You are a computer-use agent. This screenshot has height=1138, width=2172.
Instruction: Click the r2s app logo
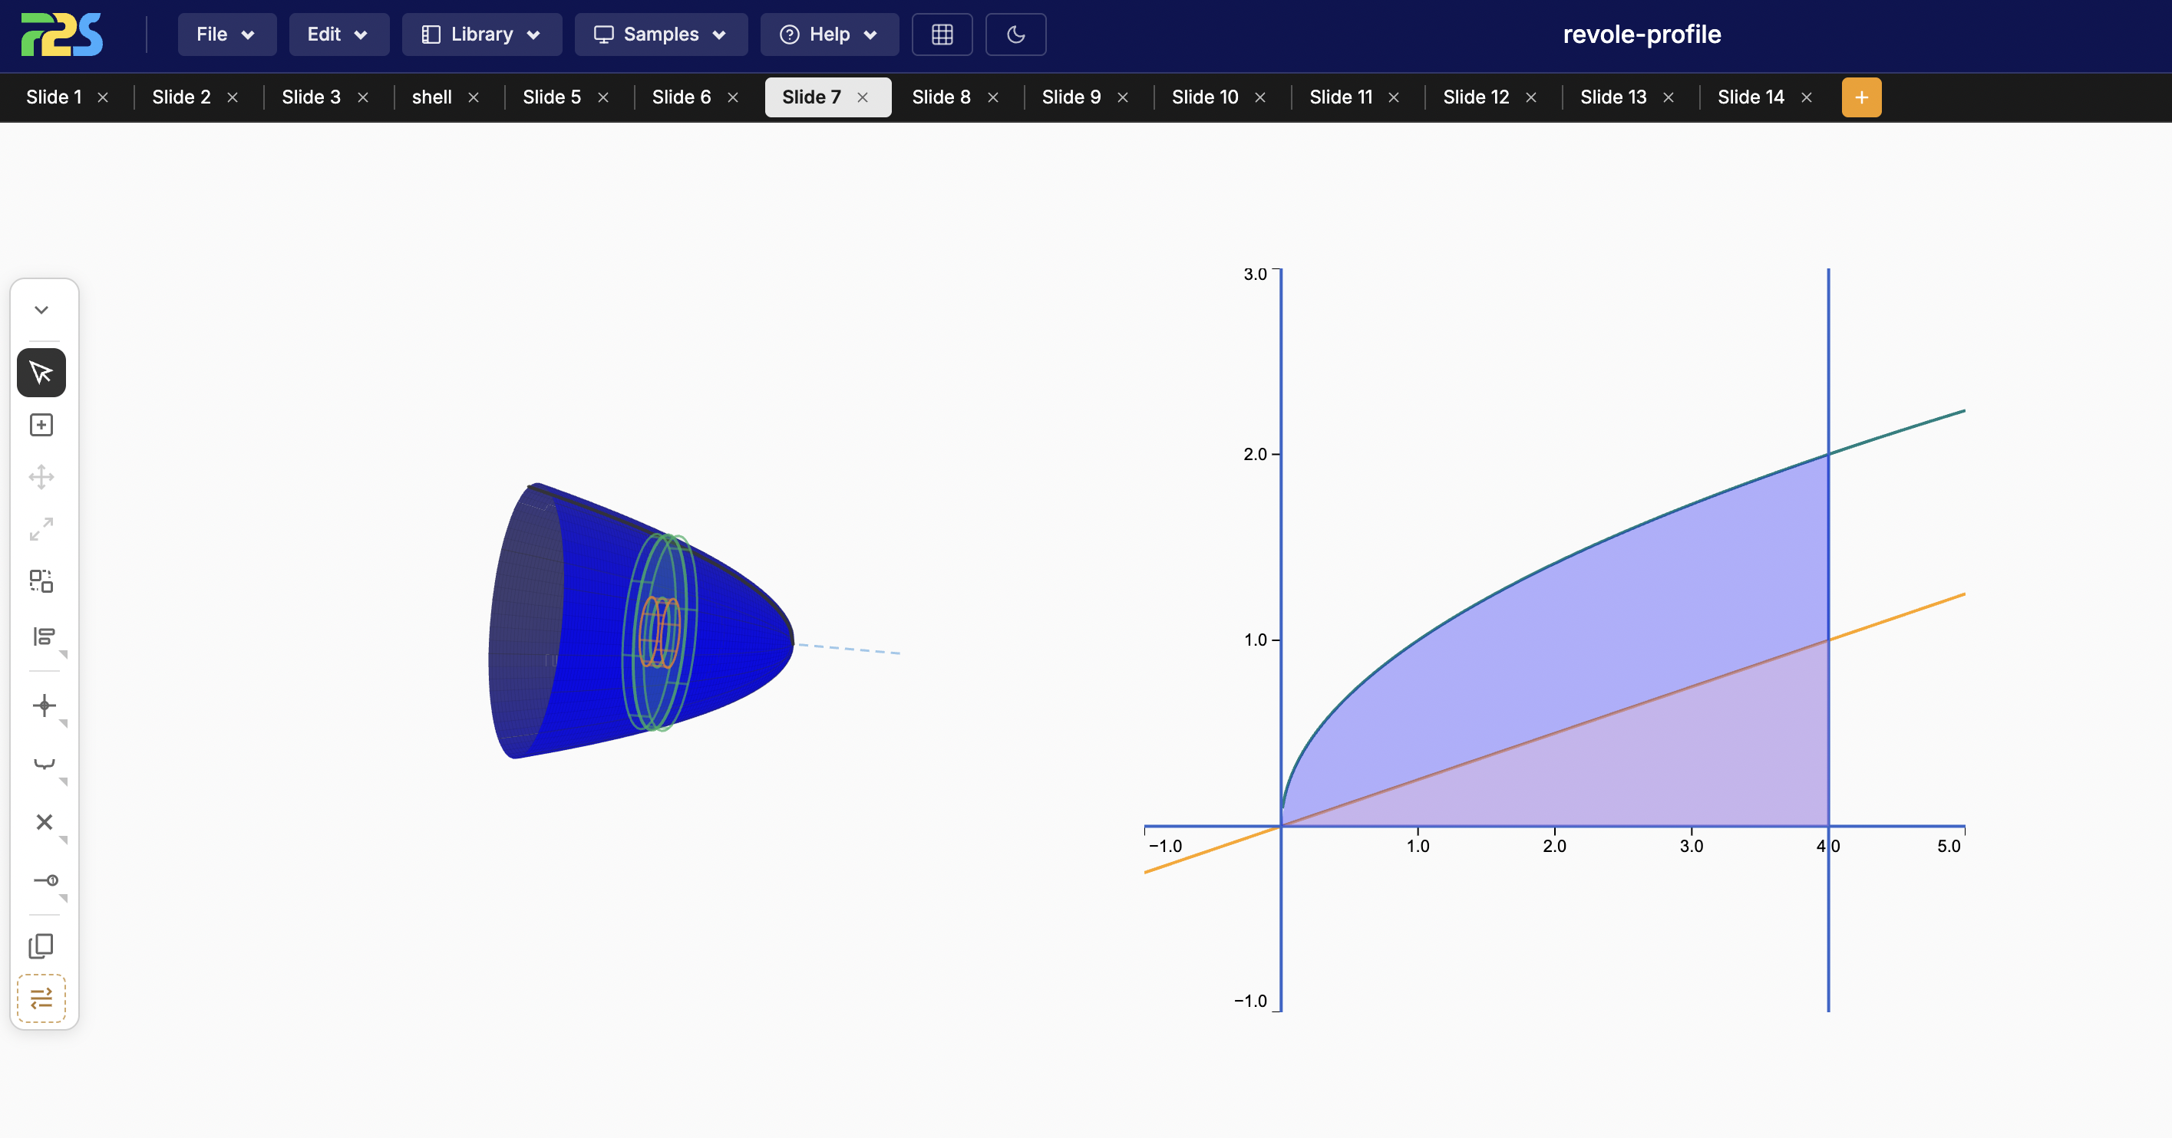click(62, 35)
